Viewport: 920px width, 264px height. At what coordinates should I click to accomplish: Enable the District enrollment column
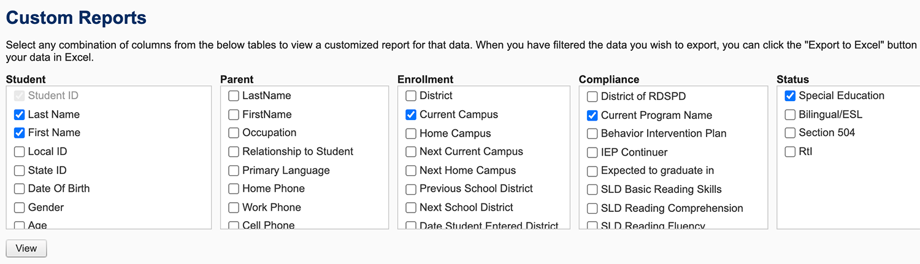(x=411, y=96)
